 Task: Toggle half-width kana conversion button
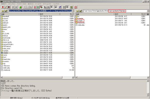(x=56, y=7)
